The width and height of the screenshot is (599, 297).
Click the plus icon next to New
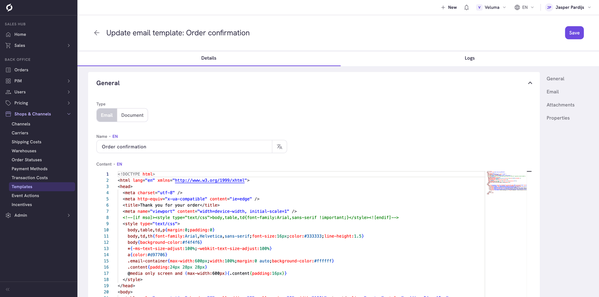[443, 8]
